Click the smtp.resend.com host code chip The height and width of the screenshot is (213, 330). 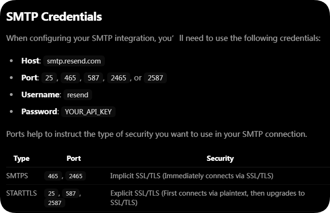click(74, 61)
